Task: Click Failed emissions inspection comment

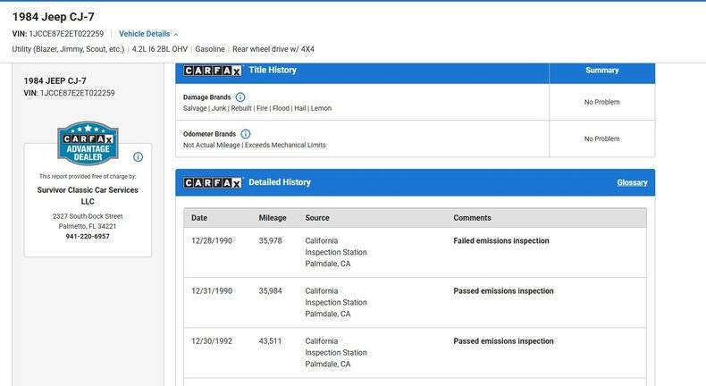Action: pyautogui.click(x=501, y=240)
